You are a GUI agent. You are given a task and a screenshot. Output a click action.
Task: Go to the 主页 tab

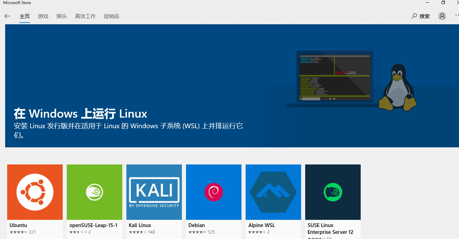click(24, 16)
